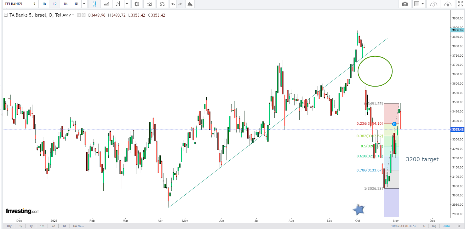
Task: Open the chart style dropdown arrow
Action: [127, 4]
